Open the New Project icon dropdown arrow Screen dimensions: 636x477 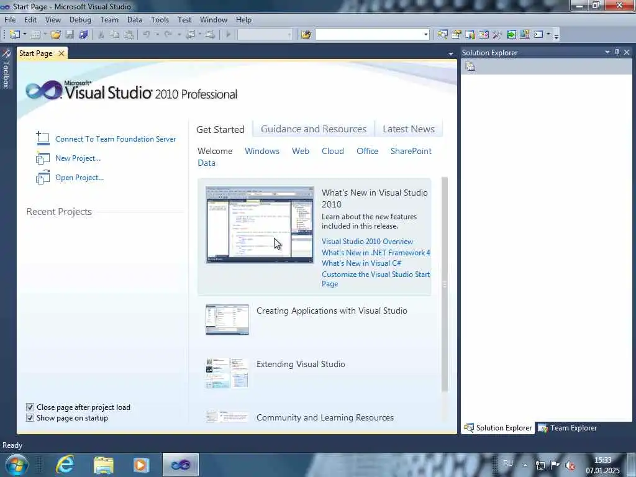[24, 35]
